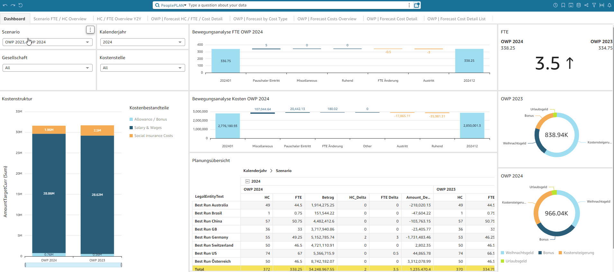Open the dataset database icon

[x=579, y=5]
